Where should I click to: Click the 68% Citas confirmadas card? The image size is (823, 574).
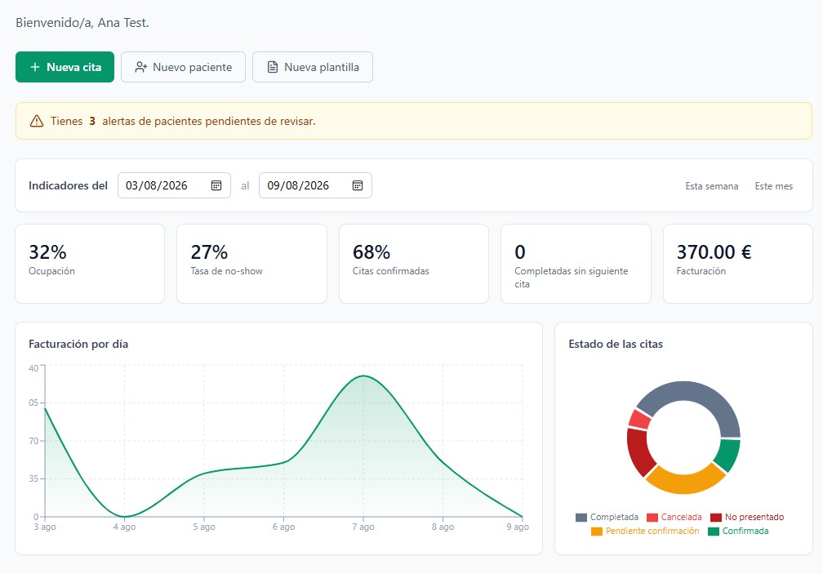coord(414,264)
